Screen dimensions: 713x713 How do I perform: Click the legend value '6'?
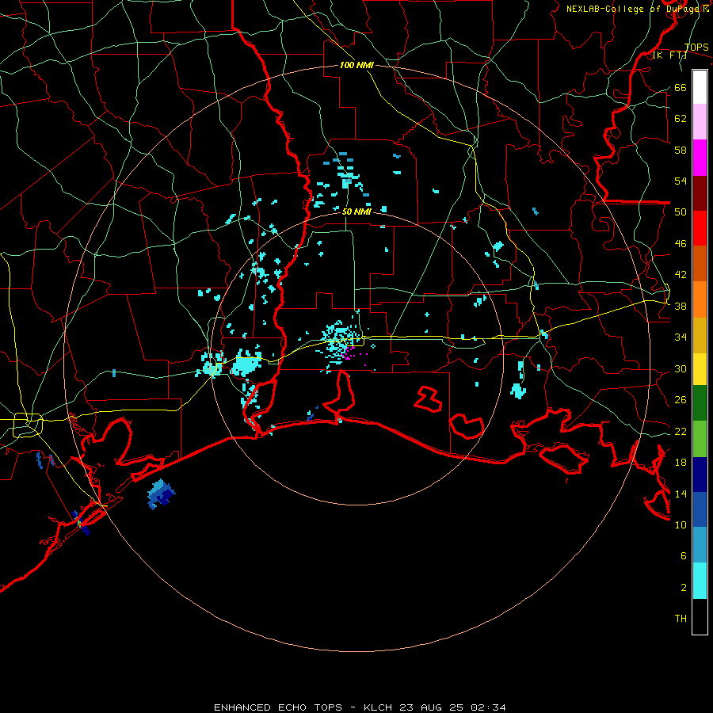684,556
